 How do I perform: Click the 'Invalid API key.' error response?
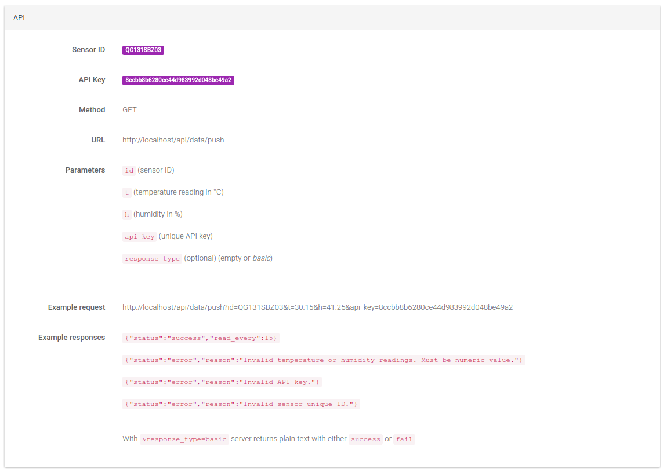click(222, 383)
